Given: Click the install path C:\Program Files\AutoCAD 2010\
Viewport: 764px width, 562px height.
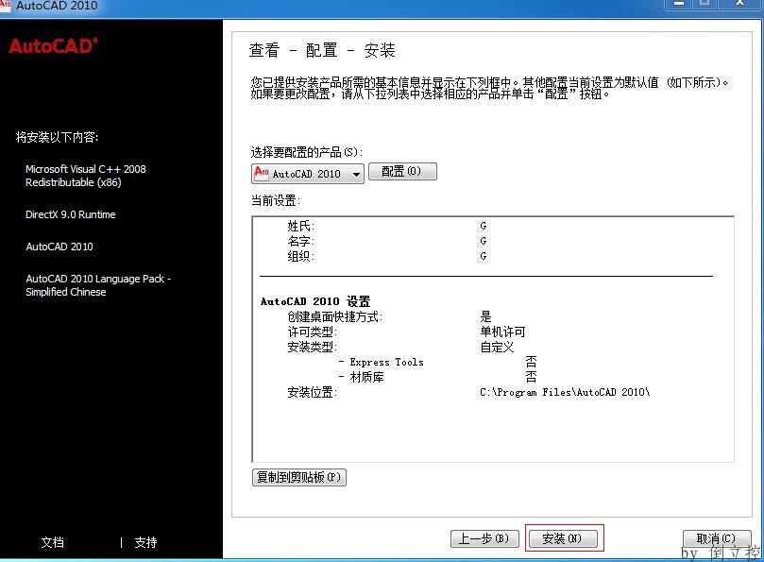Looking at the screenshot, I should click(x=564, y=392).
